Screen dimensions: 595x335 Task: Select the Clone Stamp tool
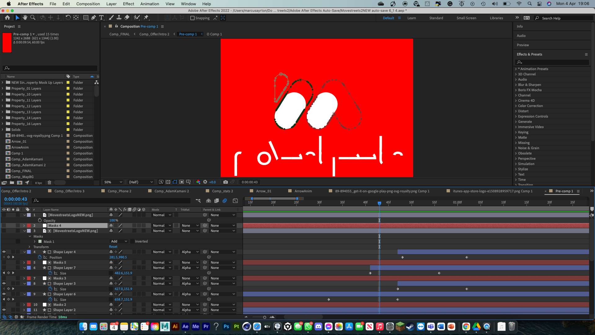click(x=119, y=18)
